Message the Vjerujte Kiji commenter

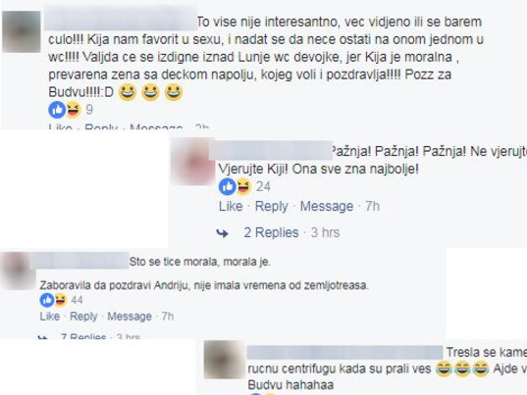click(x=327, y=206)
